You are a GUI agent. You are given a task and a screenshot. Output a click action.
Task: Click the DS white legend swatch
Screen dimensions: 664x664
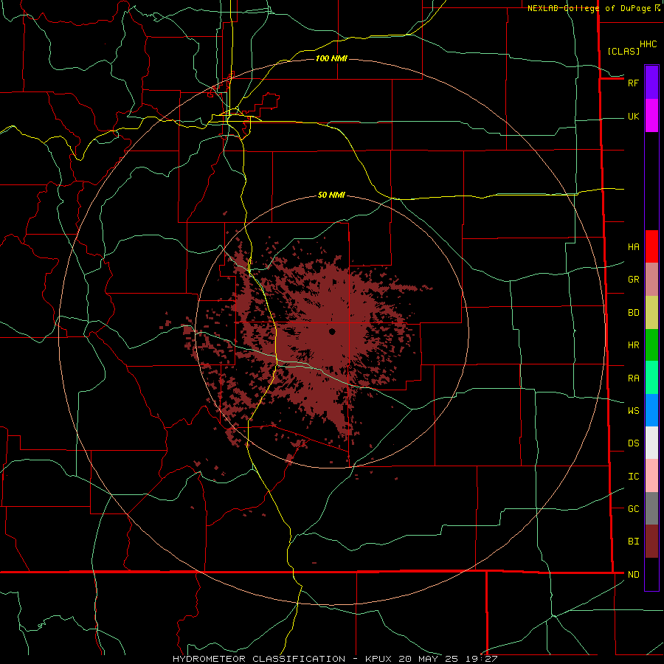tap(651, 443)
